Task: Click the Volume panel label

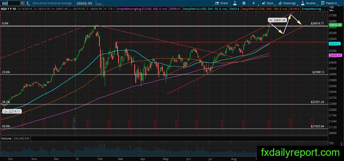Action: 6,138
